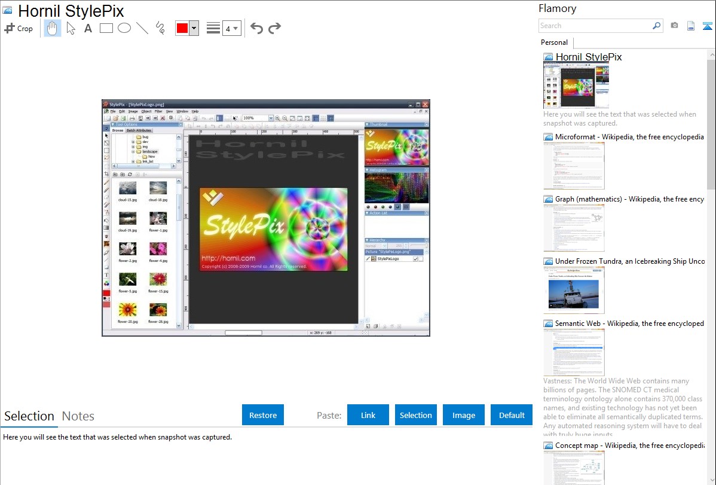Open the Personal tab

click(554, 42)
